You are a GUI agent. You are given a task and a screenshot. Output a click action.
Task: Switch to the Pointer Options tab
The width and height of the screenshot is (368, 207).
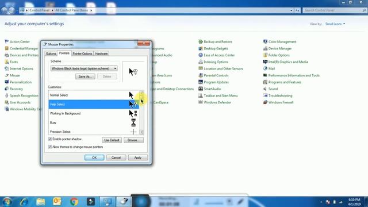82,53
